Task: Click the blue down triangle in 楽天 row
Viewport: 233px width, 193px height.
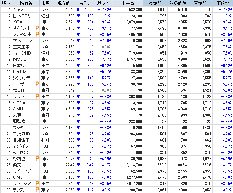Action: point(78,165)
